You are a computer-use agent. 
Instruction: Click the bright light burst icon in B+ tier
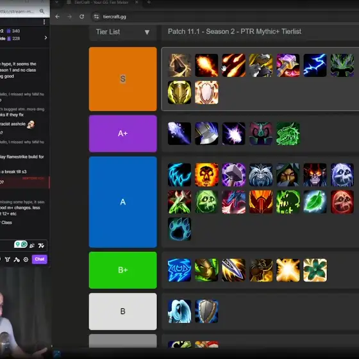click(x=288, y=270)
